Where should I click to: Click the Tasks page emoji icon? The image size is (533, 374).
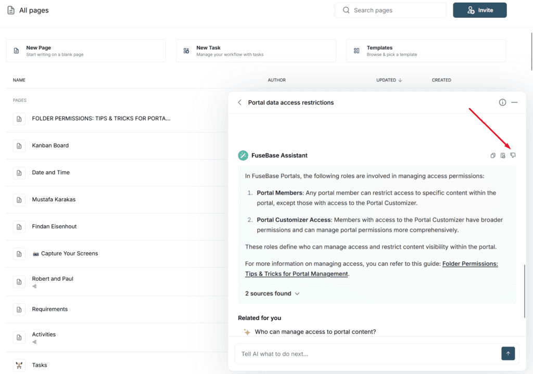19,365
